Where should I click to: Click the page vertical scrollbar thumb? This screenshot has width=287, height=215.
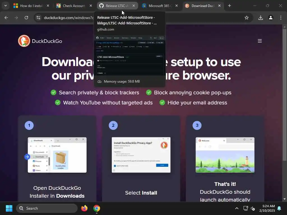pos(284,95)
